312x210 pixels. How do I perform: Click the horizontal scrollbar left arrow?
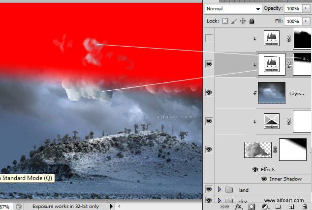[x=119, y=207]
